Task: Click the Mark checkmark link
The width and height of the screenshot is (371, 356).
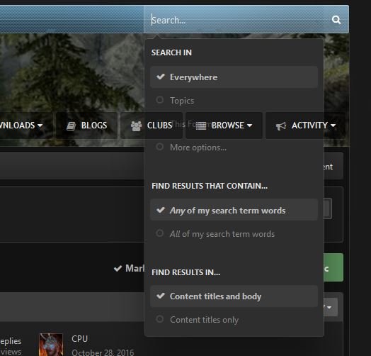Action: pos(129,268)
